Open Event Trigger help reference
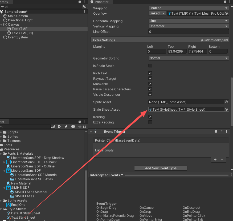The image size is (233, 221). tap(216, 131)
